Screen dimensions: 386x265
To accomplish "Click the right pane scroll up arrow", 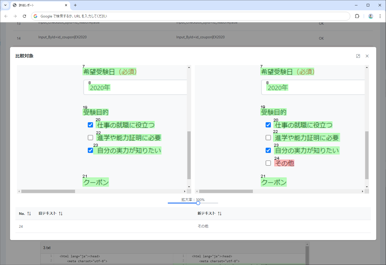I will click(x=367, y=67).
